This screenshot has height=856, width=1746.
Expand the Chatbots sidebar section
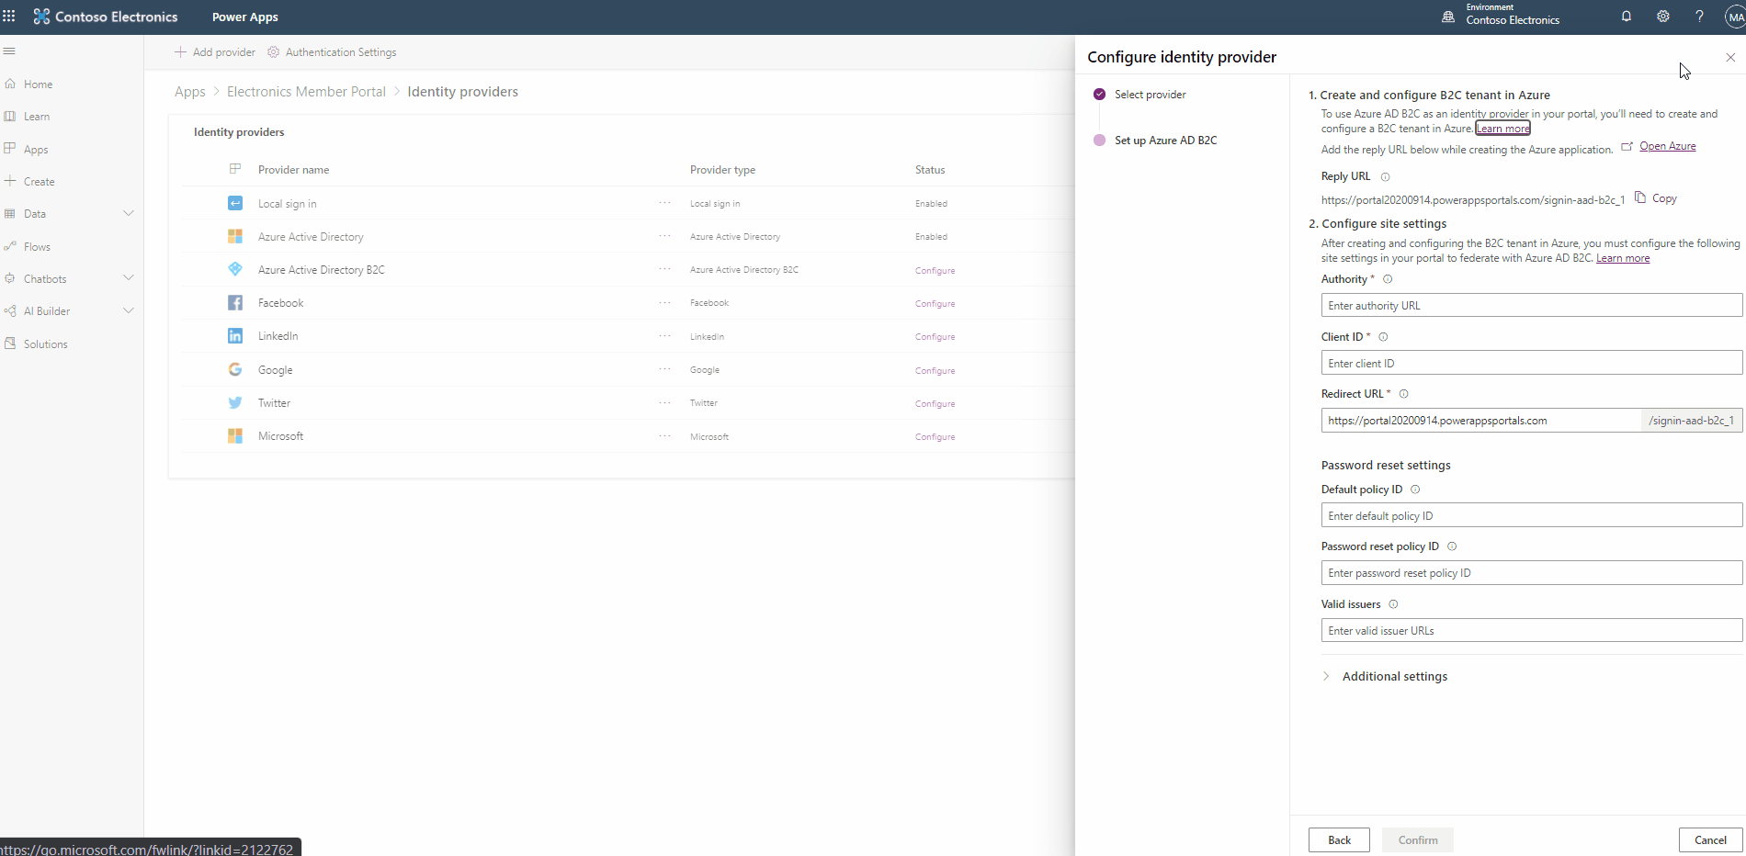(128, 278)
